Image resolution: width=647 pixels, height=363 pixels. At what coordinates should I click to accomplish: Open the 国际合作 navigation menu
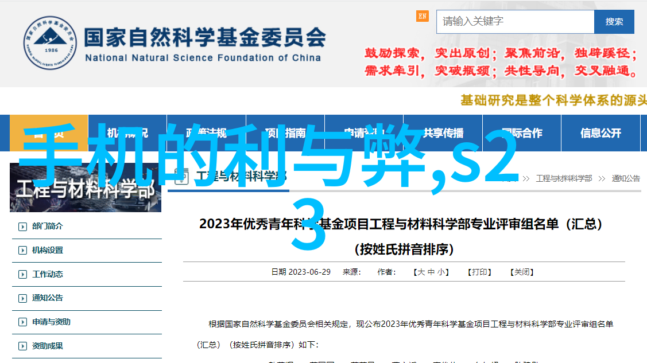tap(522, 133)
